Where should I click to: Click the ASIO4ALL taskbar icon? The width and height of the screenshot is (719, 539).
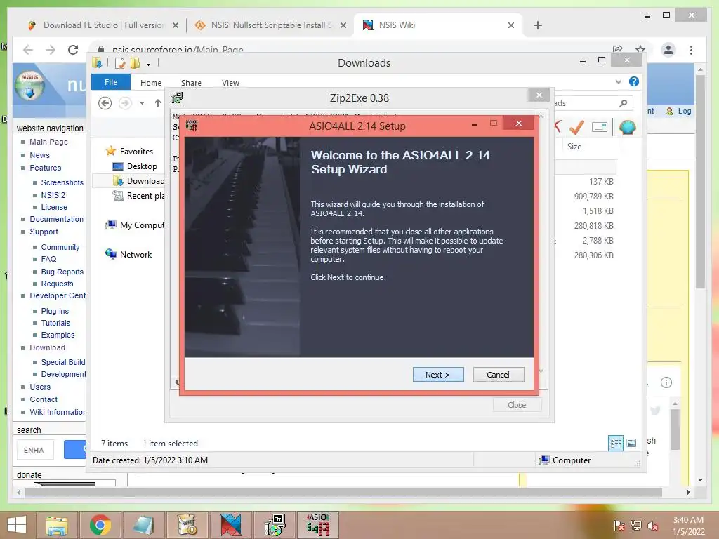point(318,525)
